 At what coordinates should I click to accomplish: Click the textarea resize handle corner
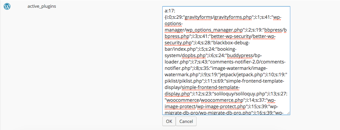[x=288, y=113]
